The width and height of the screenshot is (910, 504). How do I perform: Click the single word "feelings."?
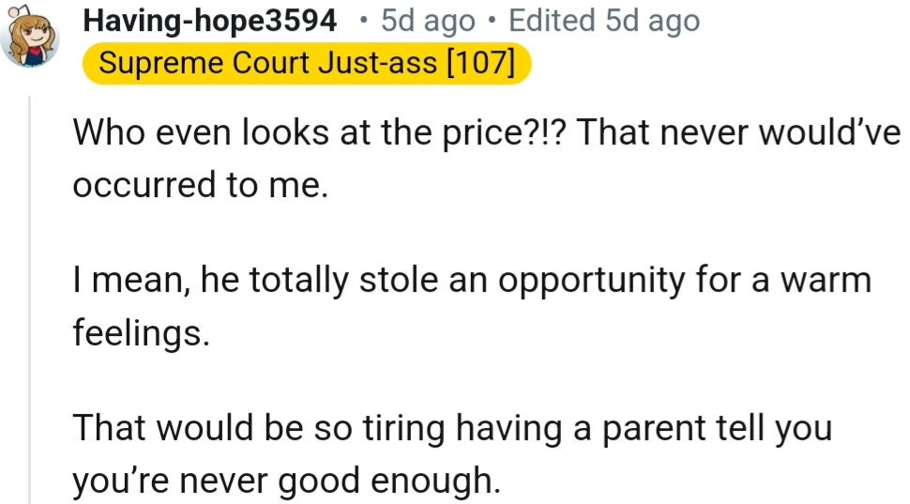click(x=140, y=333)
